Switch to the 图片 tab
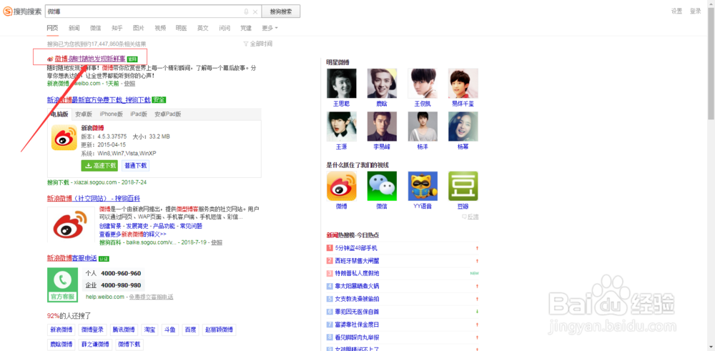 pos(139,29)
